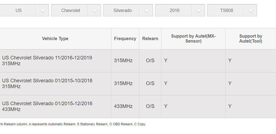Expand the 2016 year dropdown arrow
Screen dimensions: 276x134
click(198, 10)
